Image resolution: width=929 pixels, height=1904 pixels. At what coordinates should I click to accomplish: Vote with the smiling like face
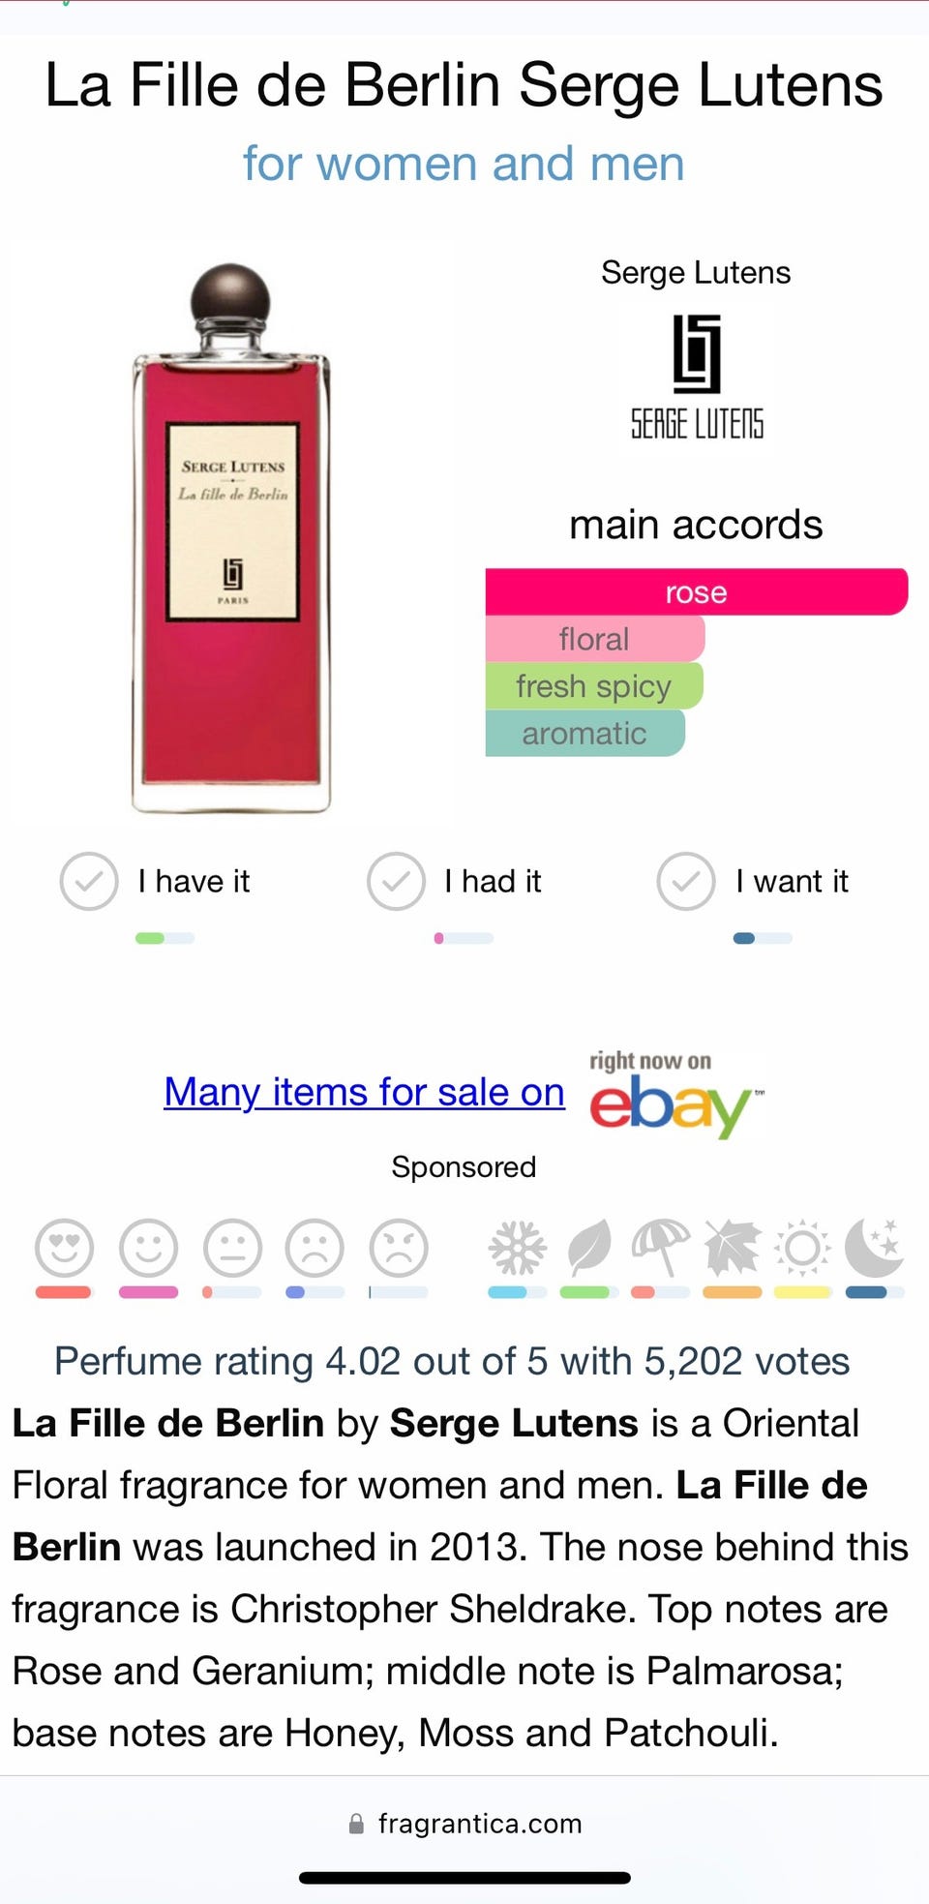coord(148,1248)
